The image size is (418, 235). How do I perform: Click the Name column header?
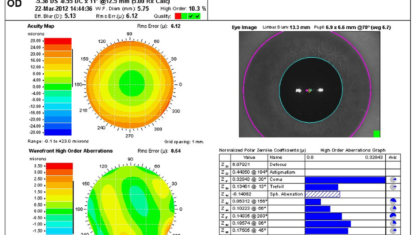[286, 158]
